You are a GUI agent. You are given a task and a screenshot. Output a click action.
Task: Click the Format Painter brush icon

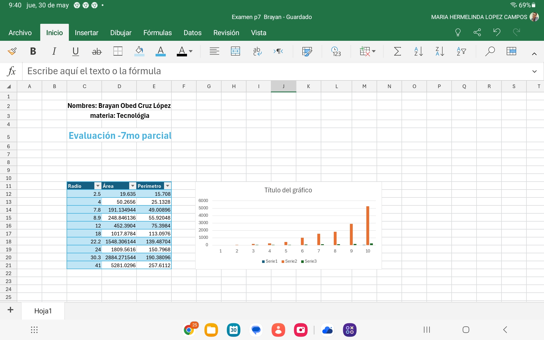(x=12, y=51)
